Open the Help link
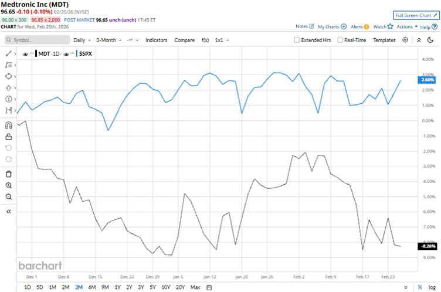Viewport: 441px width, 292px height. point(429,27)
